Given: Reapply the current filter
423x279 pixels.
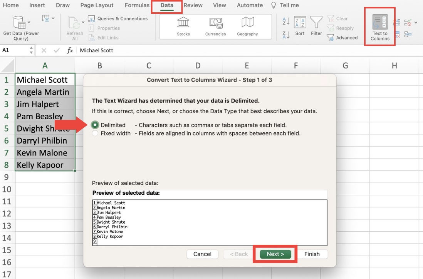Looking at the screenshot, I should pos(340,28).
